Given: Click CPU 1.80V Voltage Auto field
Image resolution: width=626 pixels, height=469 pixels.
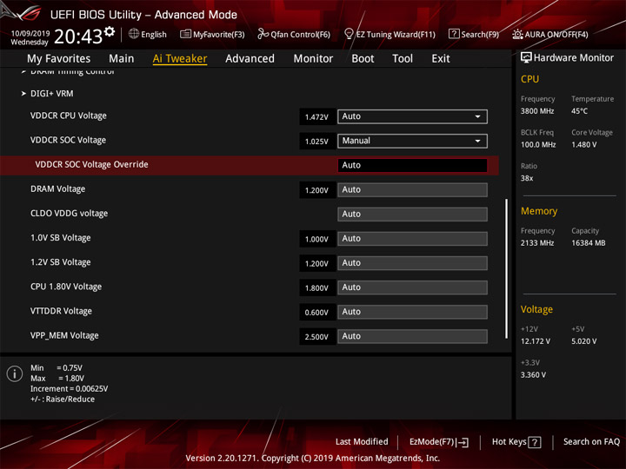Looking at the screenshot, I should (x=412, y=287).
